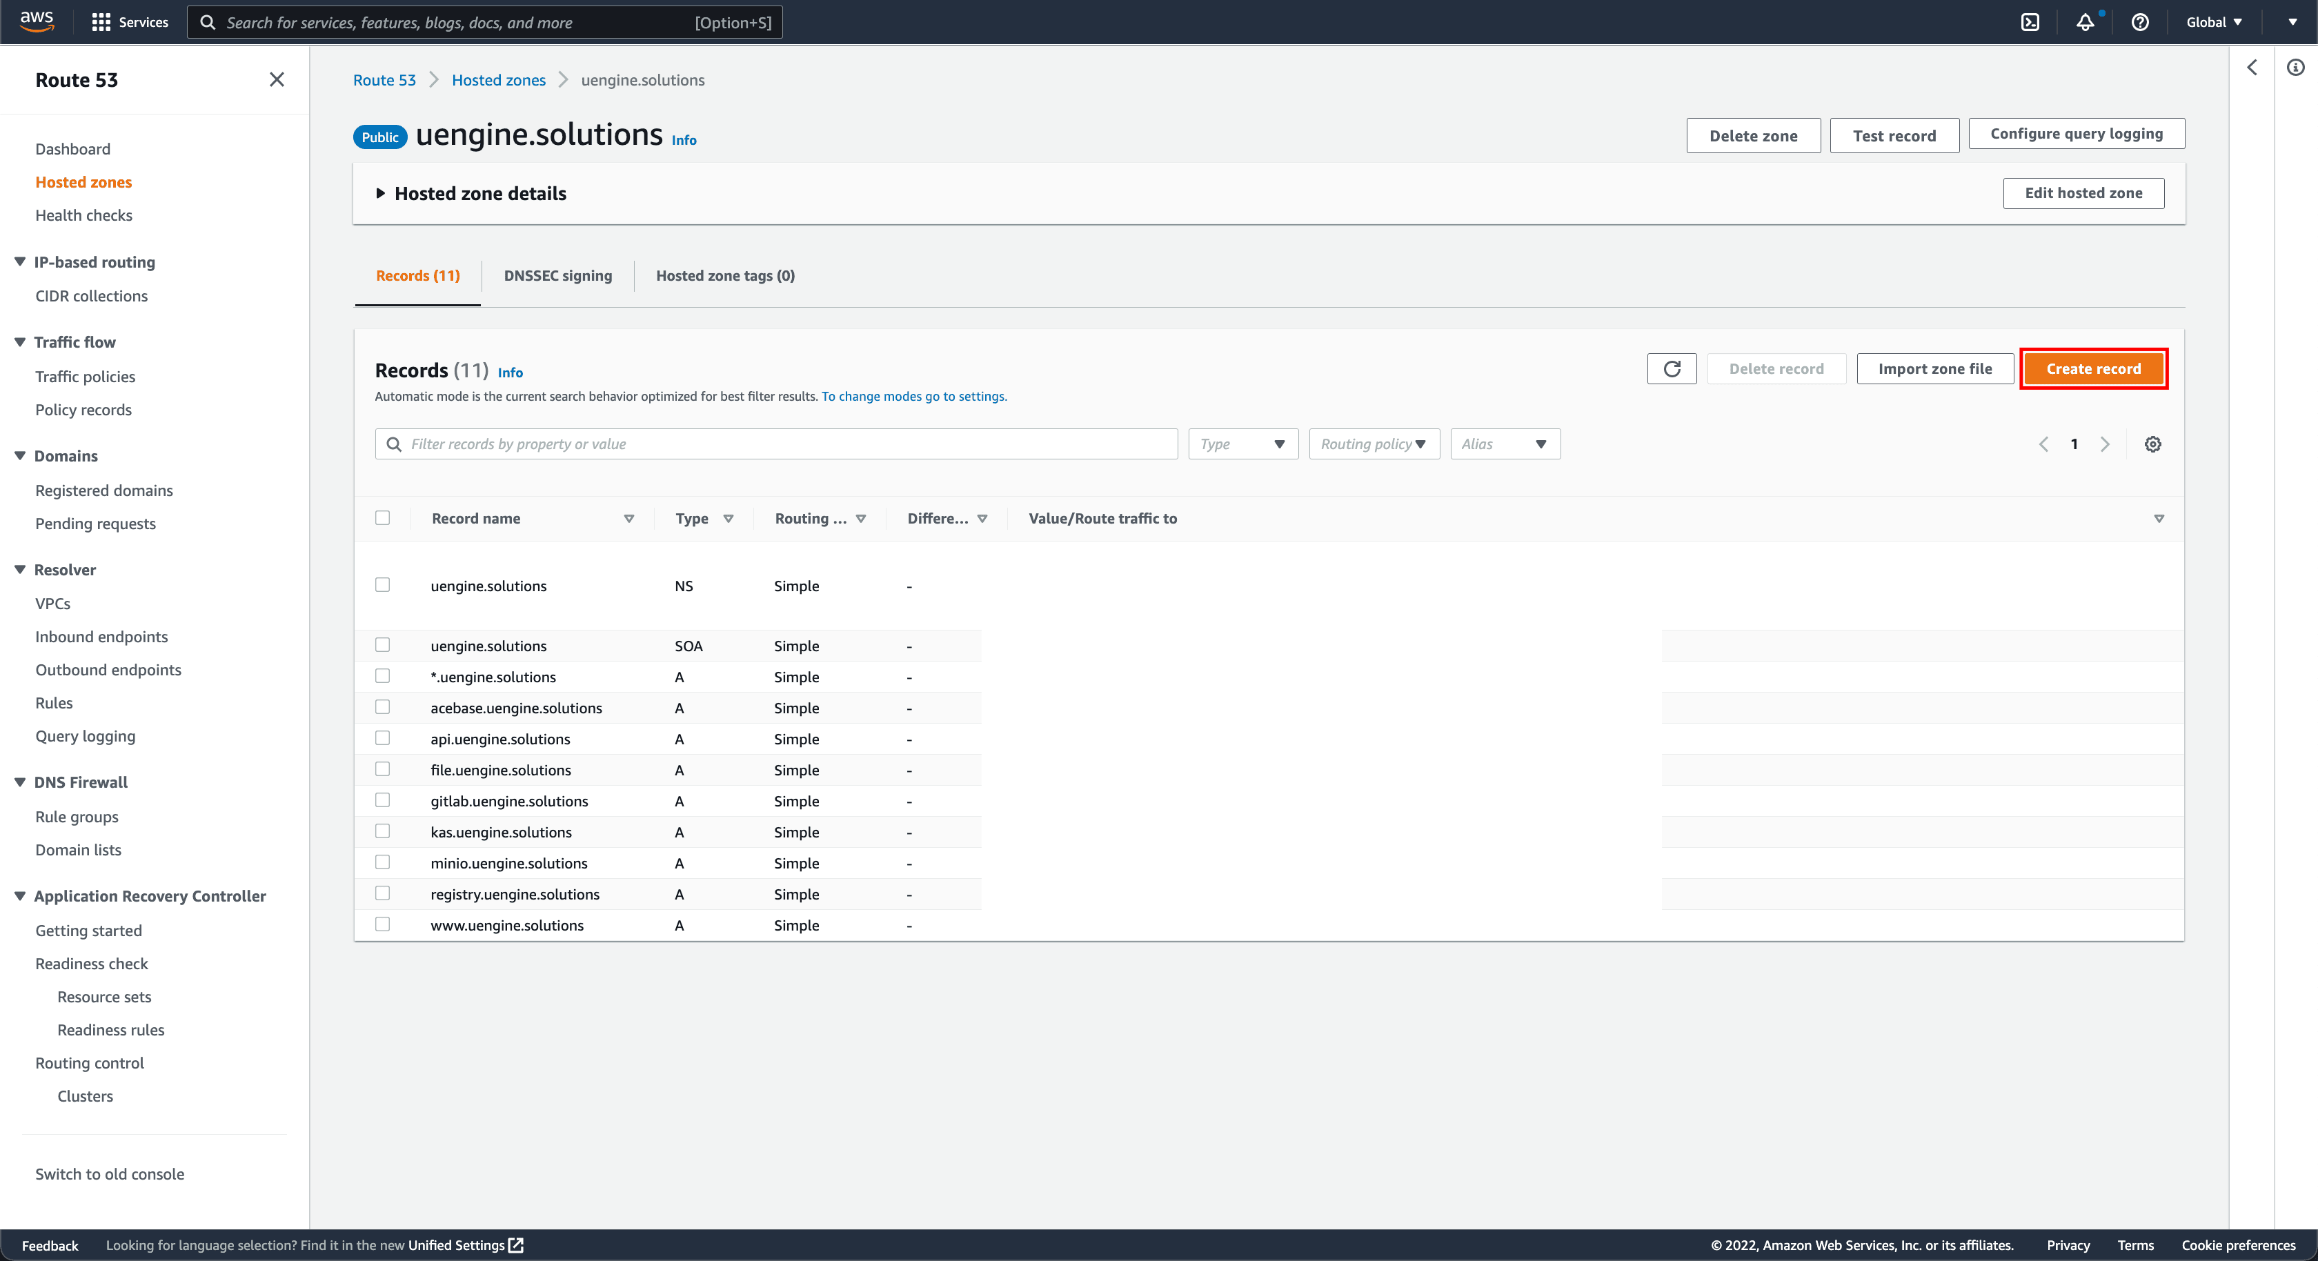Select all records with the header checkbox

click(382, 519)
